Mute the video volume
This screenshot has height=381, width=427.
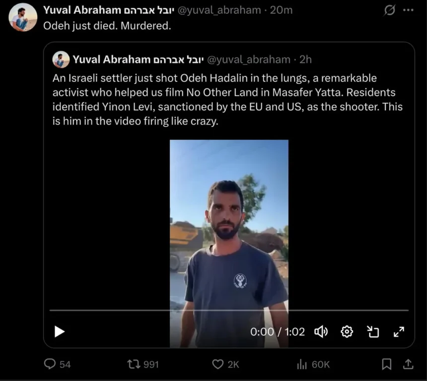[x=321, y=331]
